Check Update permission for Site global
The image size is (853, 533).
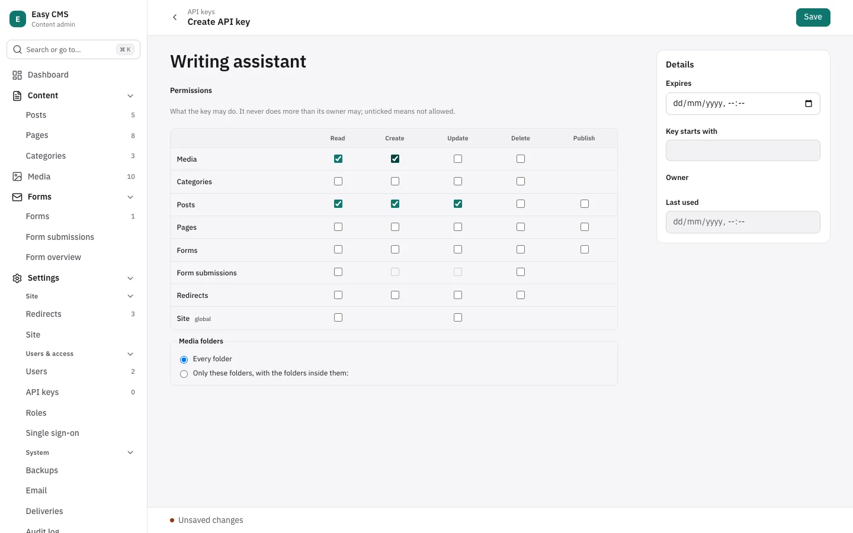(x=458, y=317)
